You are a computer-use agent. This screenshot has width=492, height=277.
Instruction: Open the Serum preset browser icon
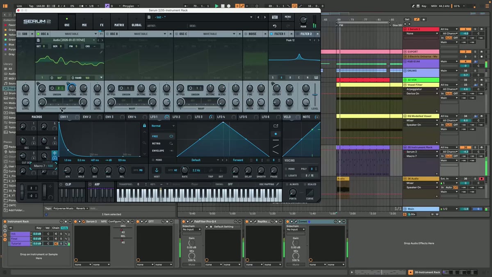click(x=275, y=17)
